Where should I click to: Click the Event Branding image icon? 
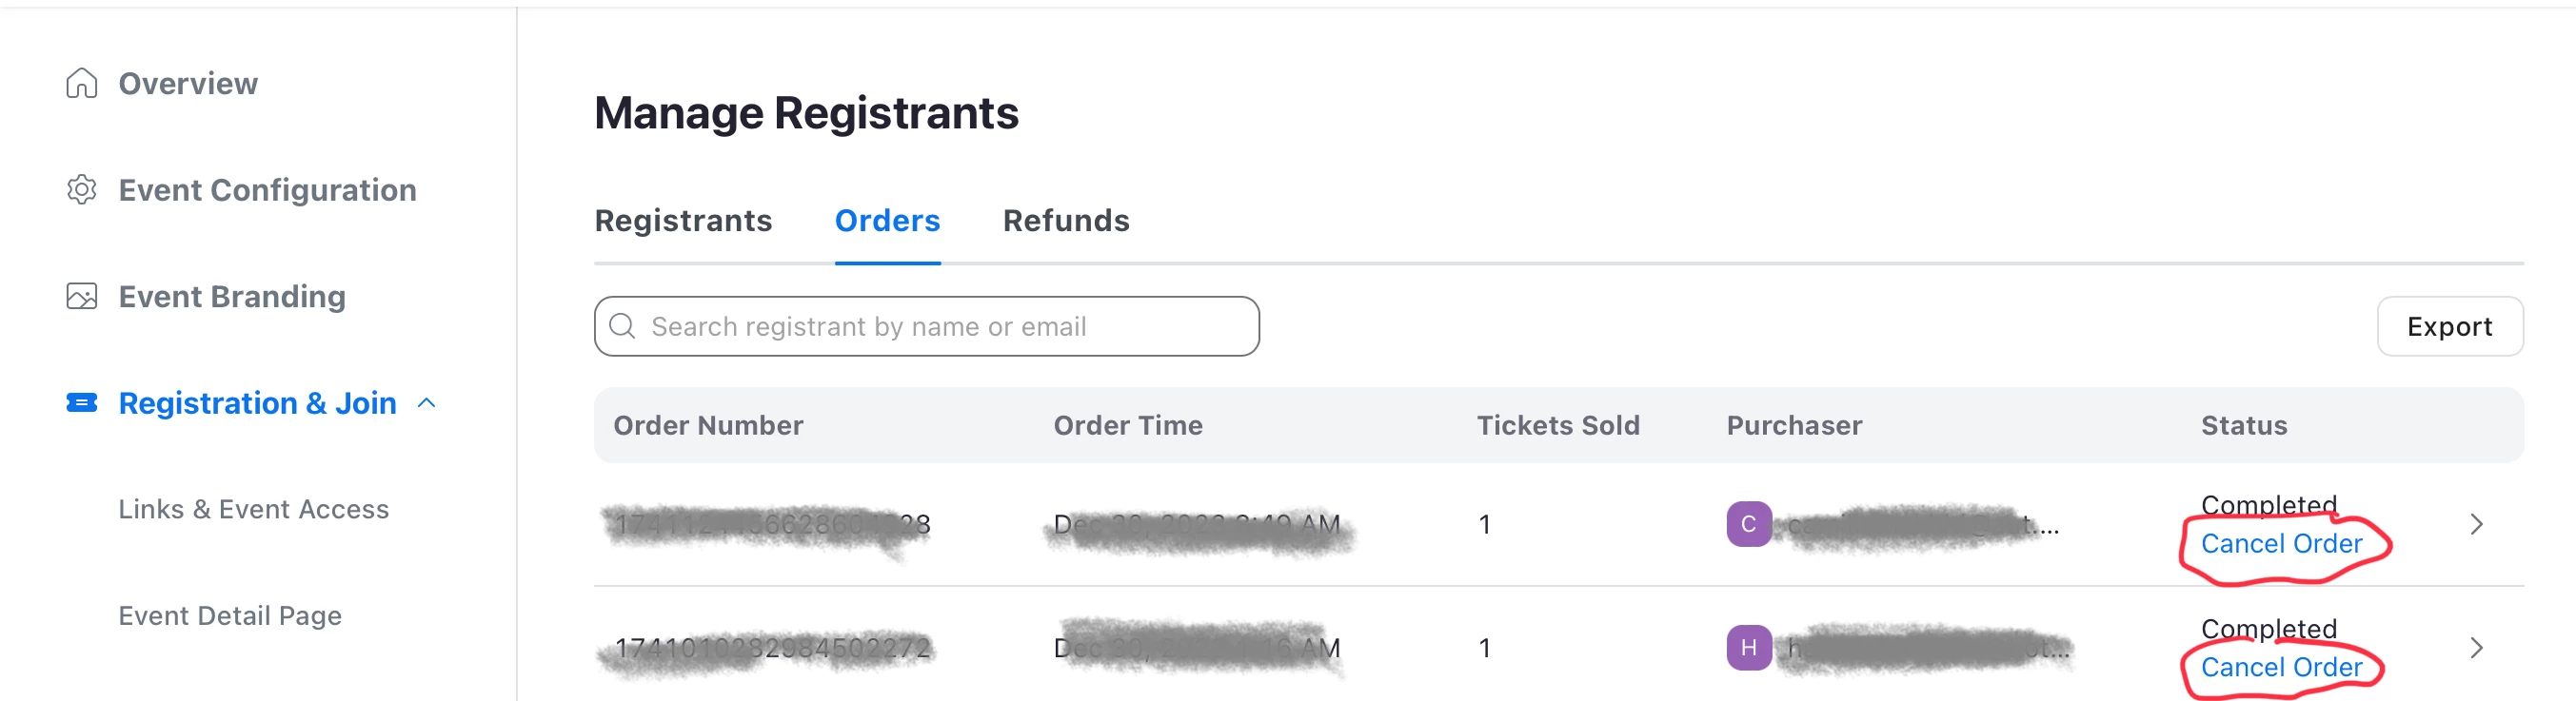pos(81,297)
